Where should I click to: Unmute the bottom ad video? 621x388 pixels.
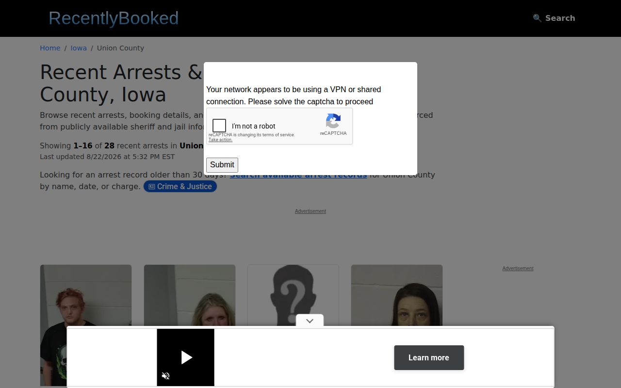[166, 376]
